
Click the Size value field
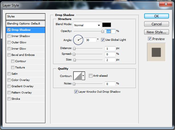[110, 60]
